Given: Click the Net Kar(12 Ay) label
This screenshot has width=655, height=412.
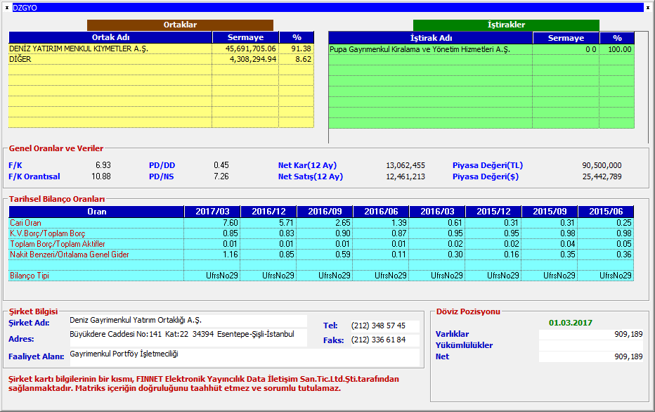Looking at the screenshot, I should click(307, 165).
